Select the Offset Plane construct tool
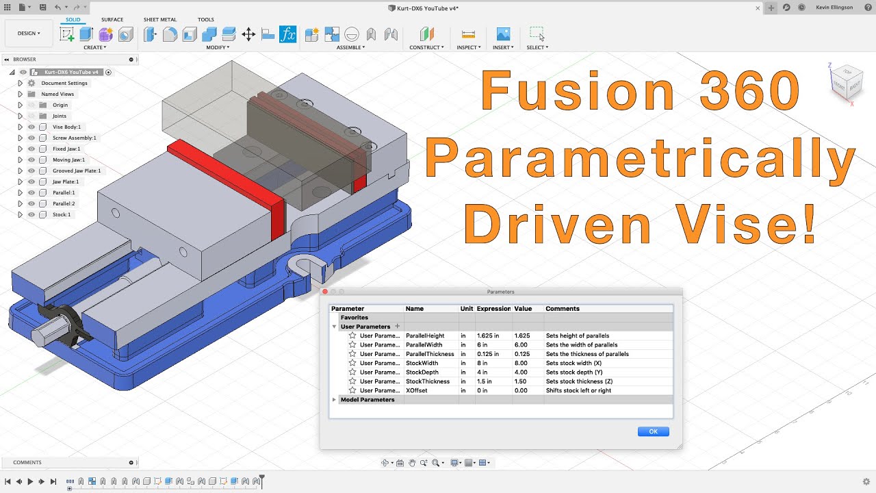The height and width of the screenshot is (493, 876). pos(426,34)
